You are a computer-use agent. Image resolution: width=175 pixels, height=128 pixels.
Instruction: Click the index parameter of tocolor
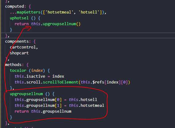[x=37, y=71]
